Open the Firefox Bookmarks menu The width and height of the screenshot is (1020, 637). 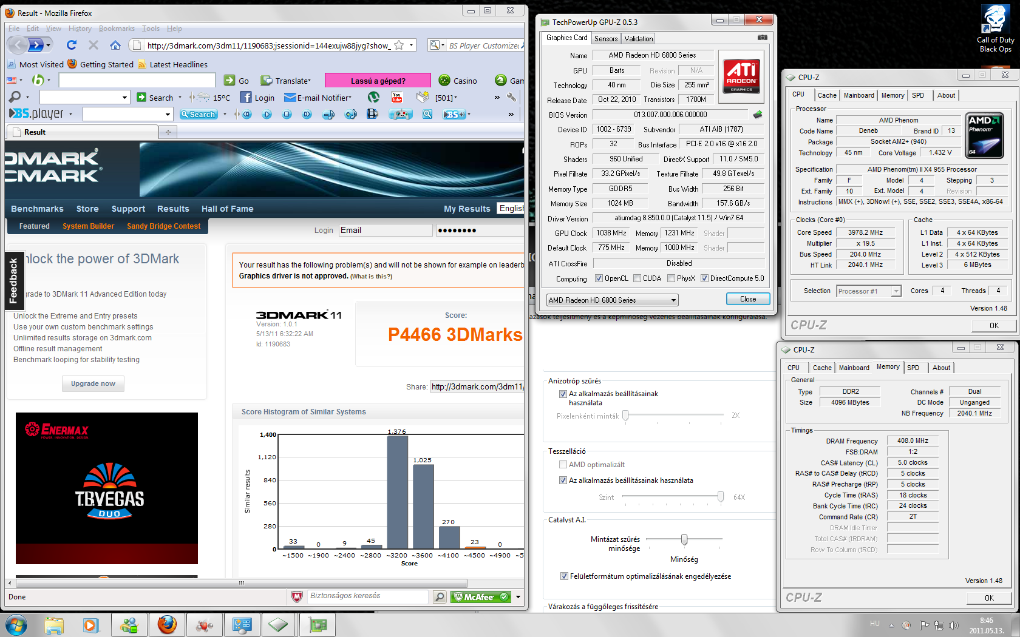pos(117,29)
